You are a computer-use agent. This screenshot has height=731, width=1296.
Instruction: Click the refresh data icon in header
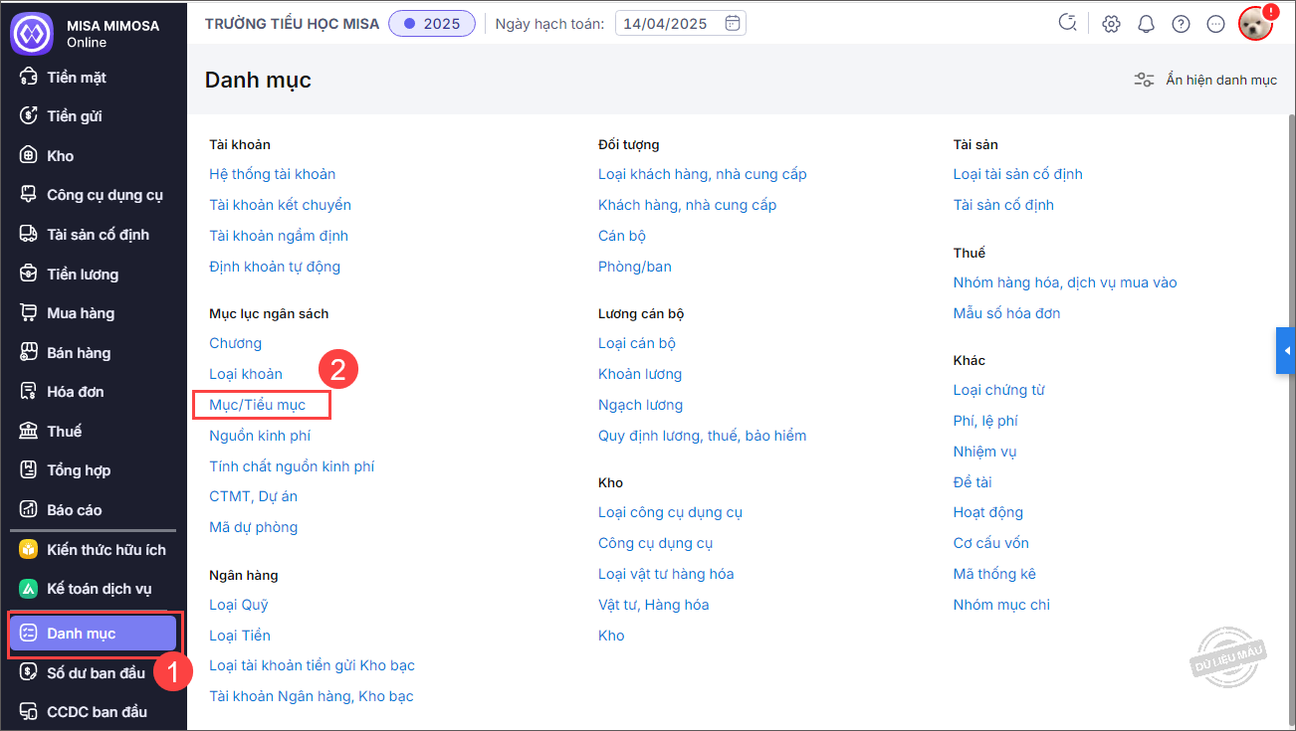click(x=1068, y=24)
